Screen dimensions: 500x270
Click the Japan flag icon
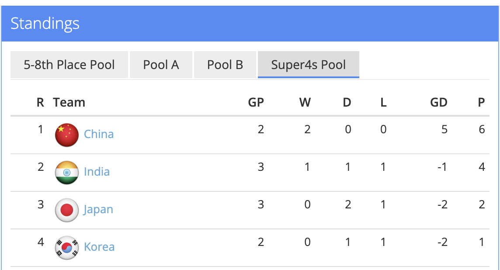tap(67, 210)
